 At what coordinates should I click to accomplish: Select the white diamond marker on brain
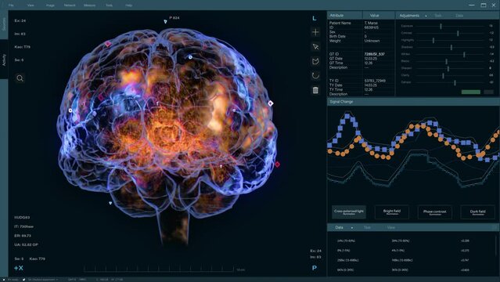271,103
